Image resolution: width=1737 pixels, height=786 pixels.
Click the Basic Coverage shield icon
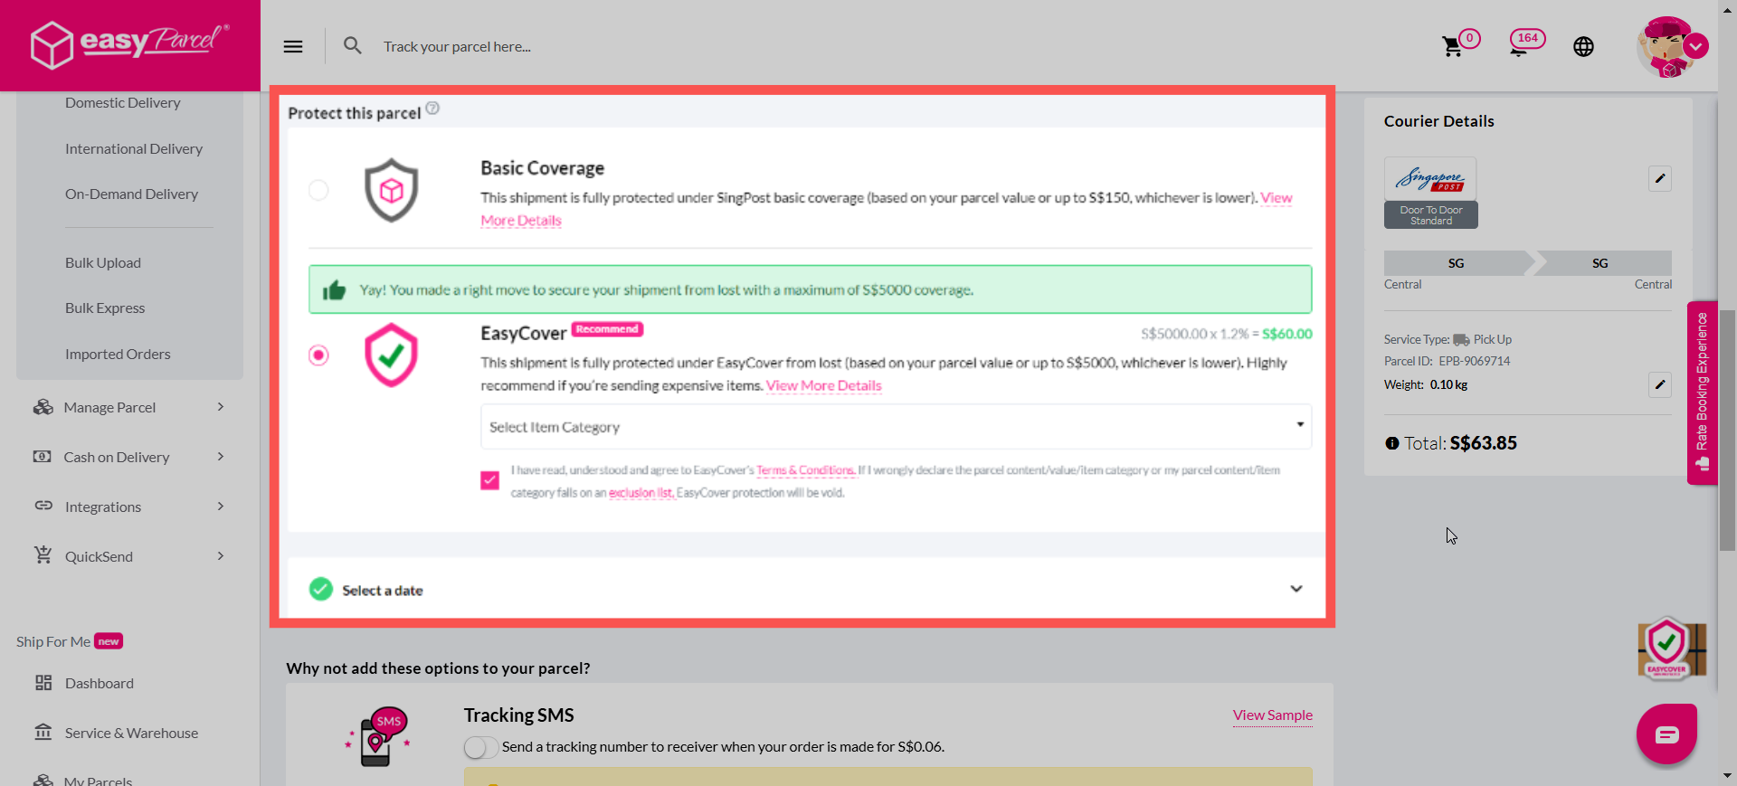coord(391,190)
